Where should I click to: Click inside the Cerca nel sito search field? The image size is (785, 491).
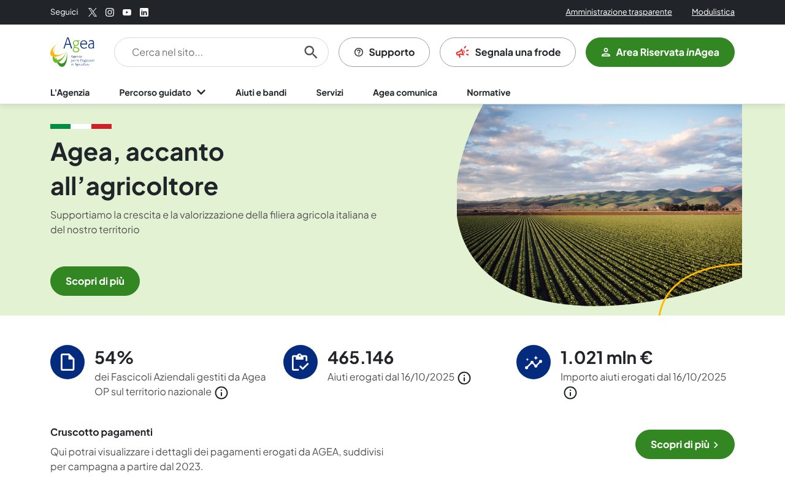(x=202, y=52)
